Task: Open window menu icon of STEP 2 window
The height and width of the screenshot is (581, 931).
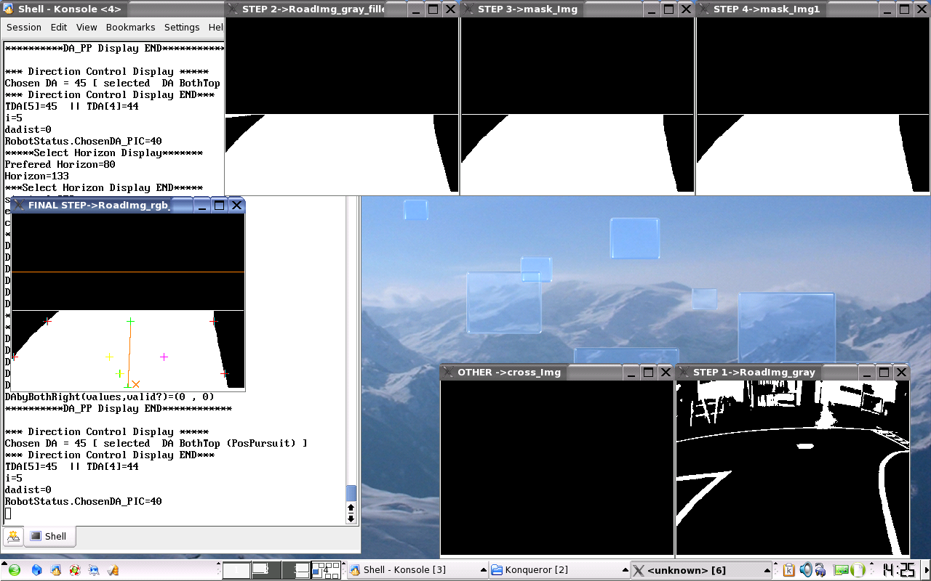Action: tap(233, 9)
